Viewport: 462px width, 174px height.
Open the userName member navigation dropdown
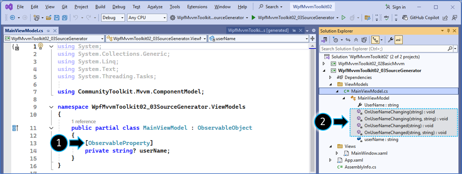(x=258, y=39)
